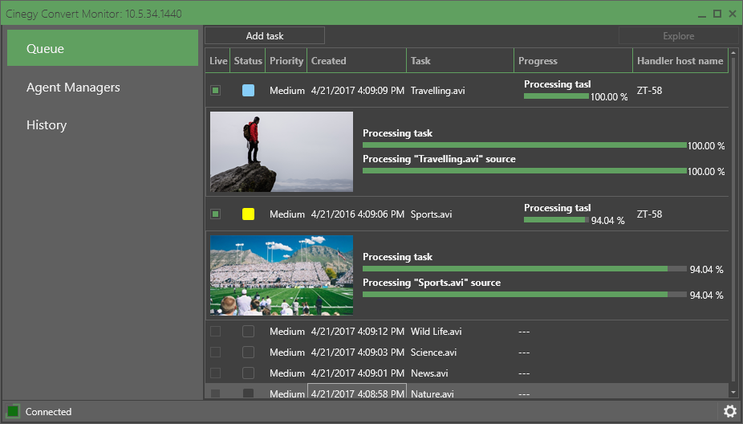743x424 pixels.
Task: Click Travelling.avi row progress bar at 100.00 %
Action: tap(556, 96)
